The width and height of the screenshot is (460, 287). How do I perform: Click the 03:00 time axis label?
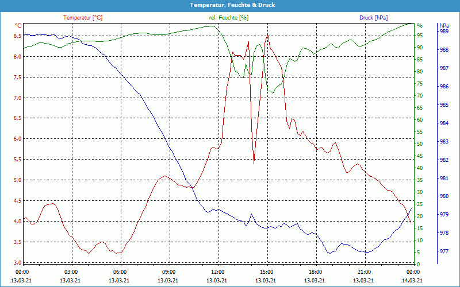coord(70,272)
